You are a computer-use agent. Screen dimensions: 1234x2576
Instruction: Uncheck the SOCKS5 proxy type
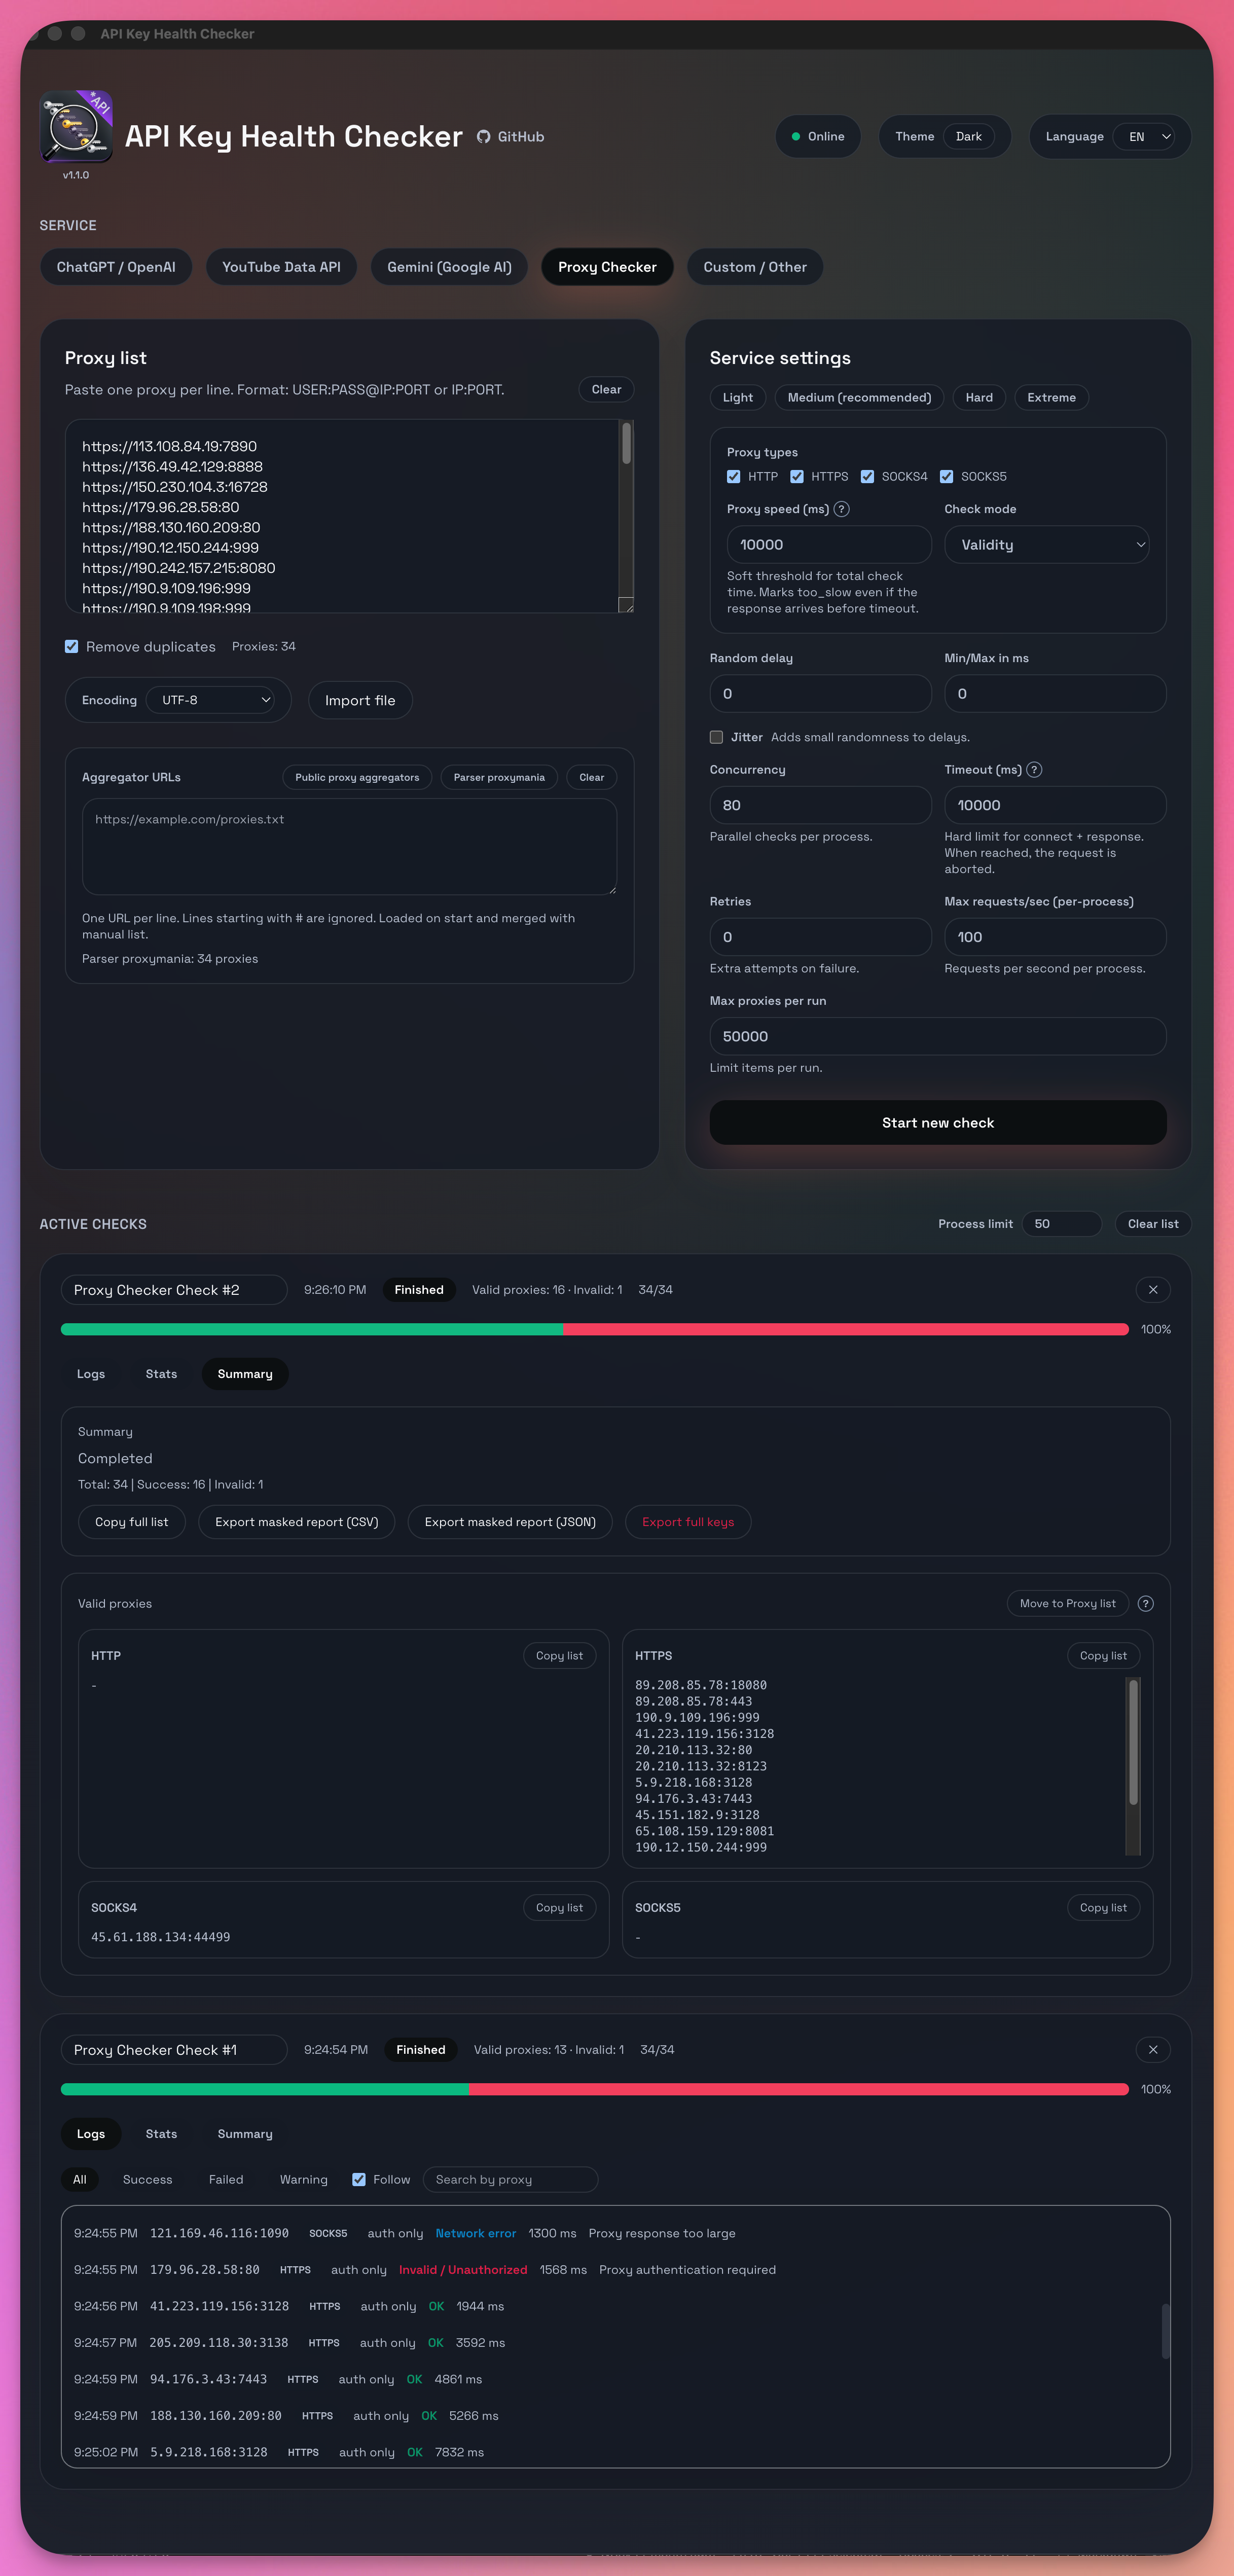tap(947, 476)
